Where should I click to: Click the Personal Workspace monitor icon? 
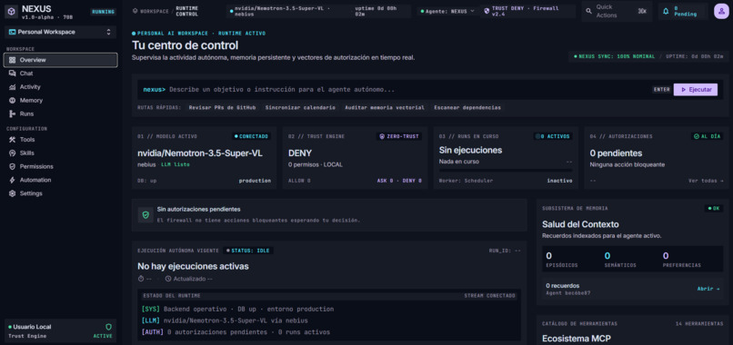coord(13,32)
